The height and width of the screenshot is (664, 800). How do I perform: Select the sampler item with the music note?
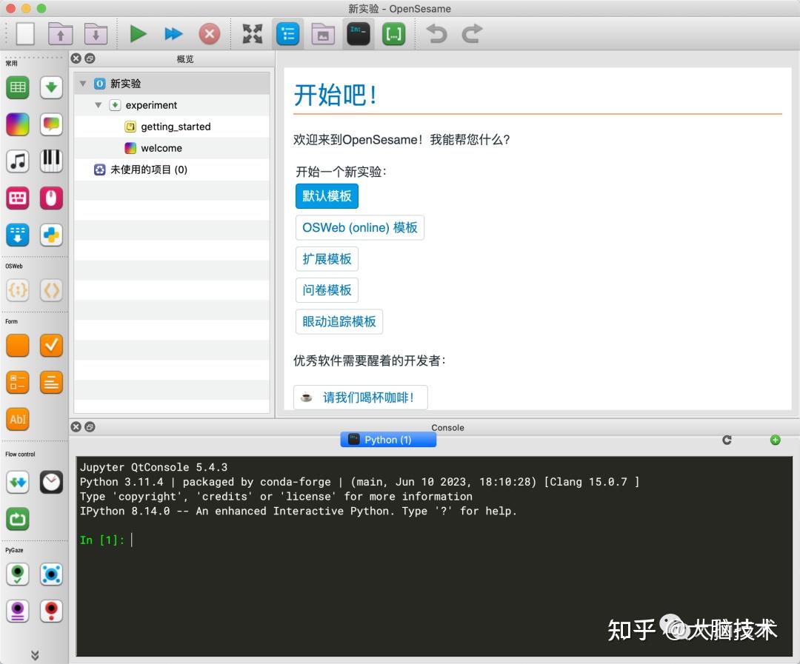coord(17,161)
